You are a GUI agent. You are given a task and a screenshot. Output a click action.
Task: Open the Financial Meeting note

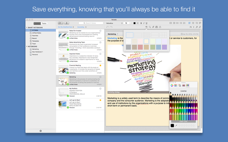click(x=80, y=69)
